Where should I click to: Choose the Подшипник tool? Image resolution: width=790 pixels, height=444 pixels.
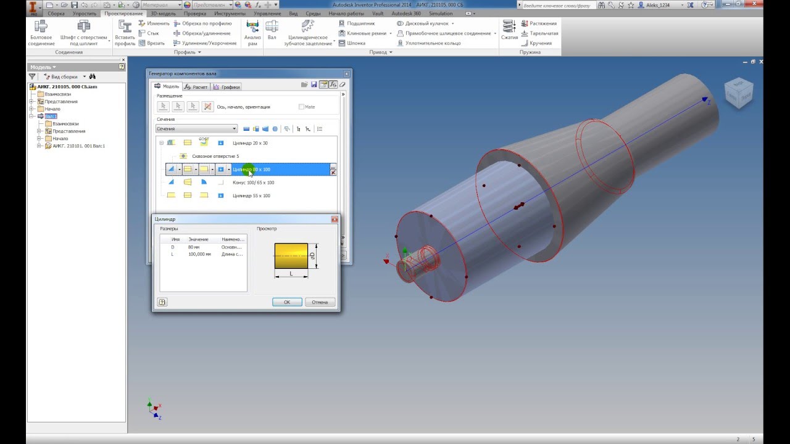click(x=357, y=23)
